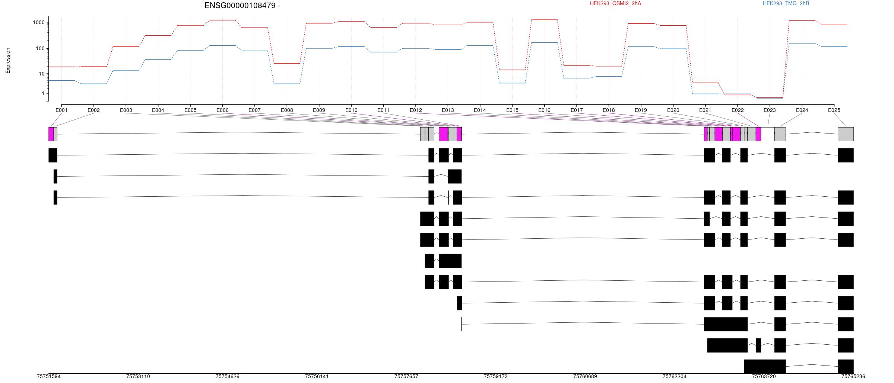The height and width of the screenshot is (383, 894).
Task: Click the gene title ENSG00000108479 -
Action: click(242, 6)
